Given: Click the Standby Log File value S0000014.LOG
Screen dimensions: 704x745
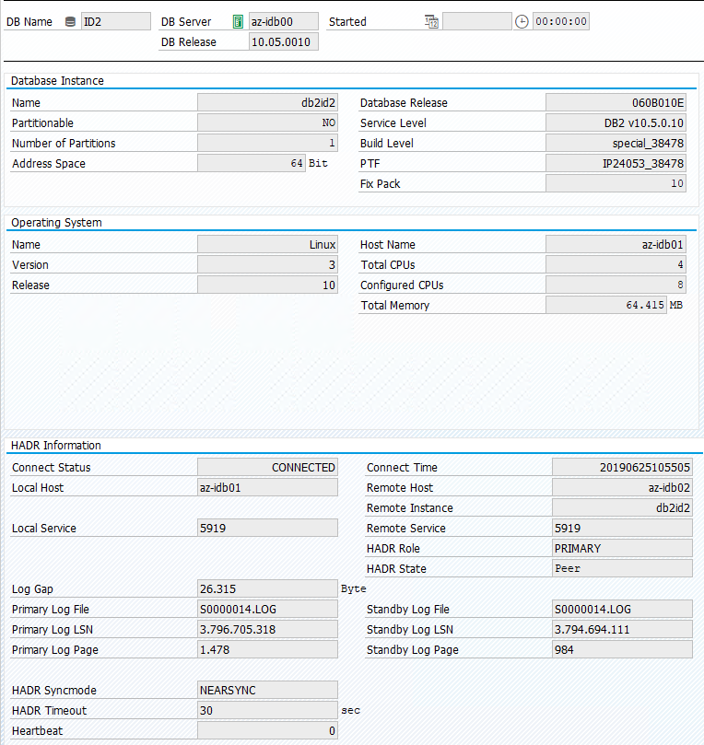Looking at the screenshot, I should 622,610.
